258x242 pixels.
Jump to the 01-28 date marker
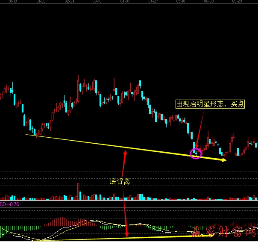click(x=41, y=2)
